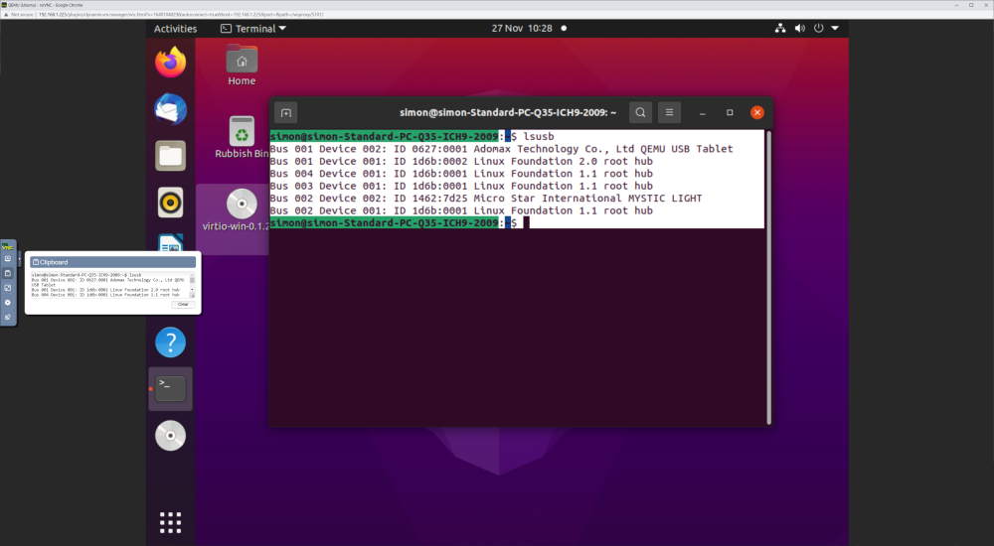Open the volume speaker icon in top bar
The height and width of the screenshot is (546, 994).
tap(800, 29)
